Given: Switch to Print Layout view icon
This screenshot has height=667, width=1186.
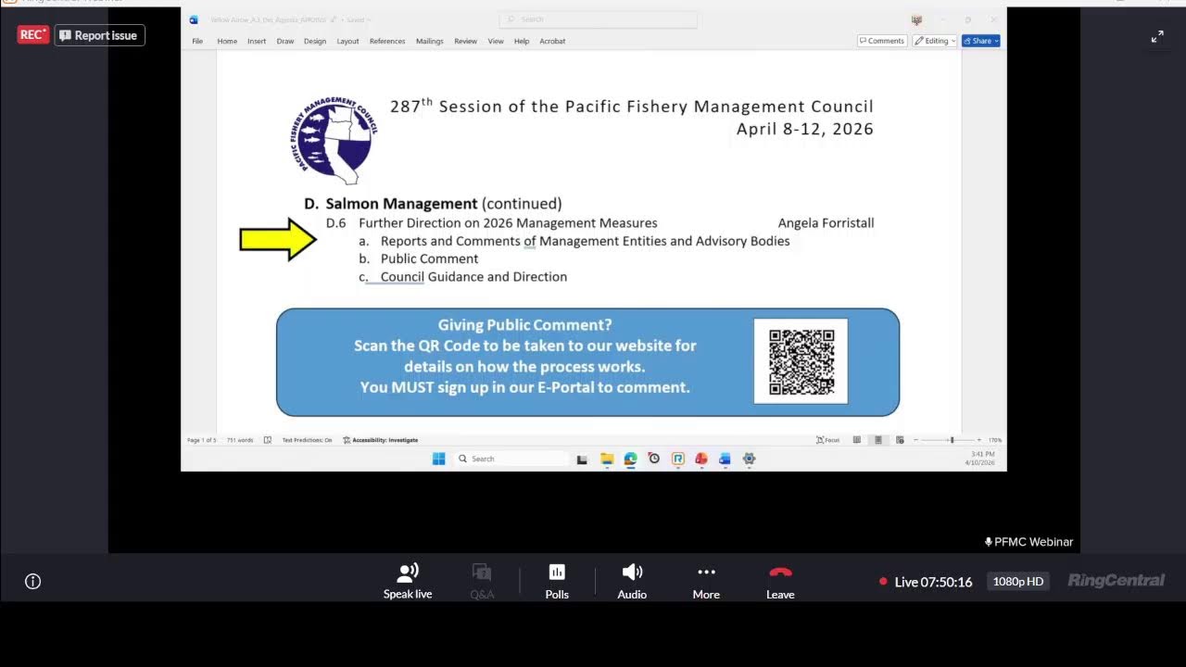Looking at the screenshot, I should click(x=878, y=440).
